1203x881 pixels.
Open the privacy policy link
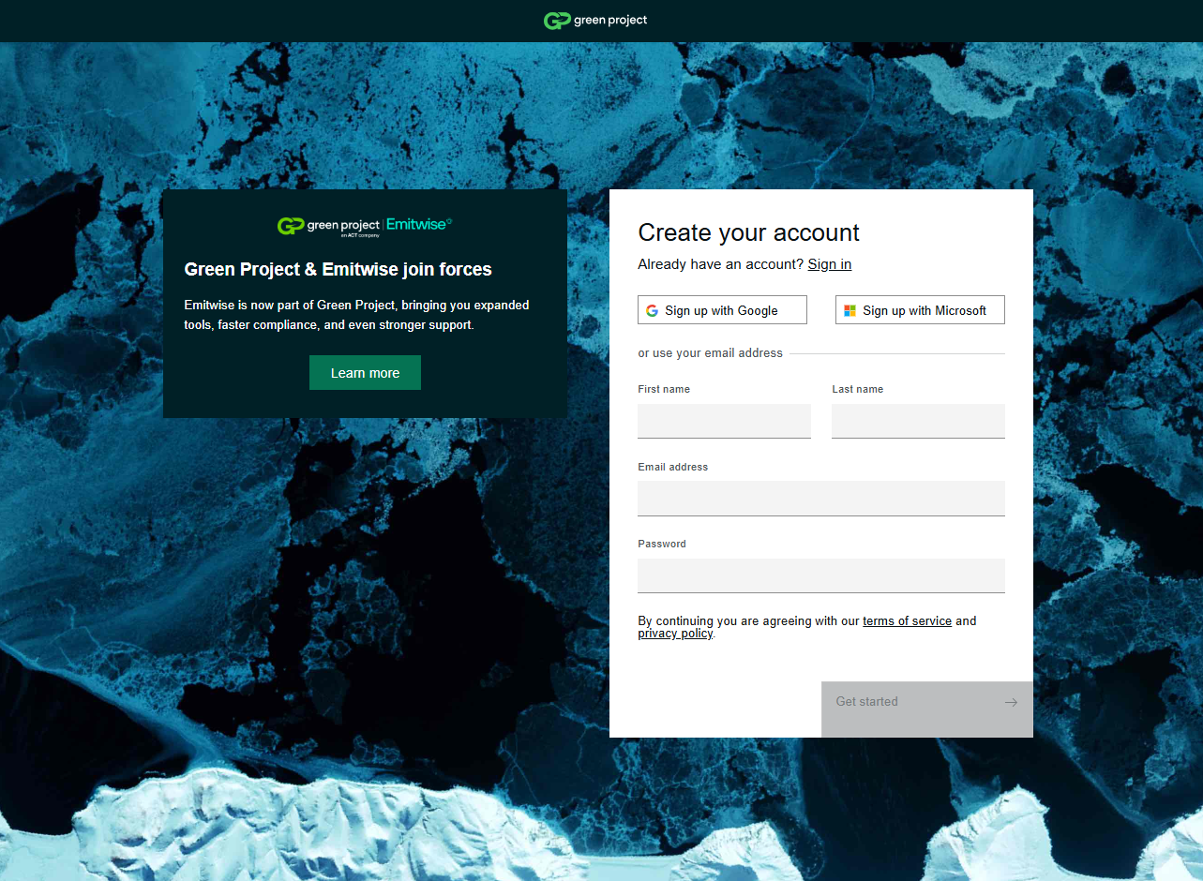coord(675,635)
